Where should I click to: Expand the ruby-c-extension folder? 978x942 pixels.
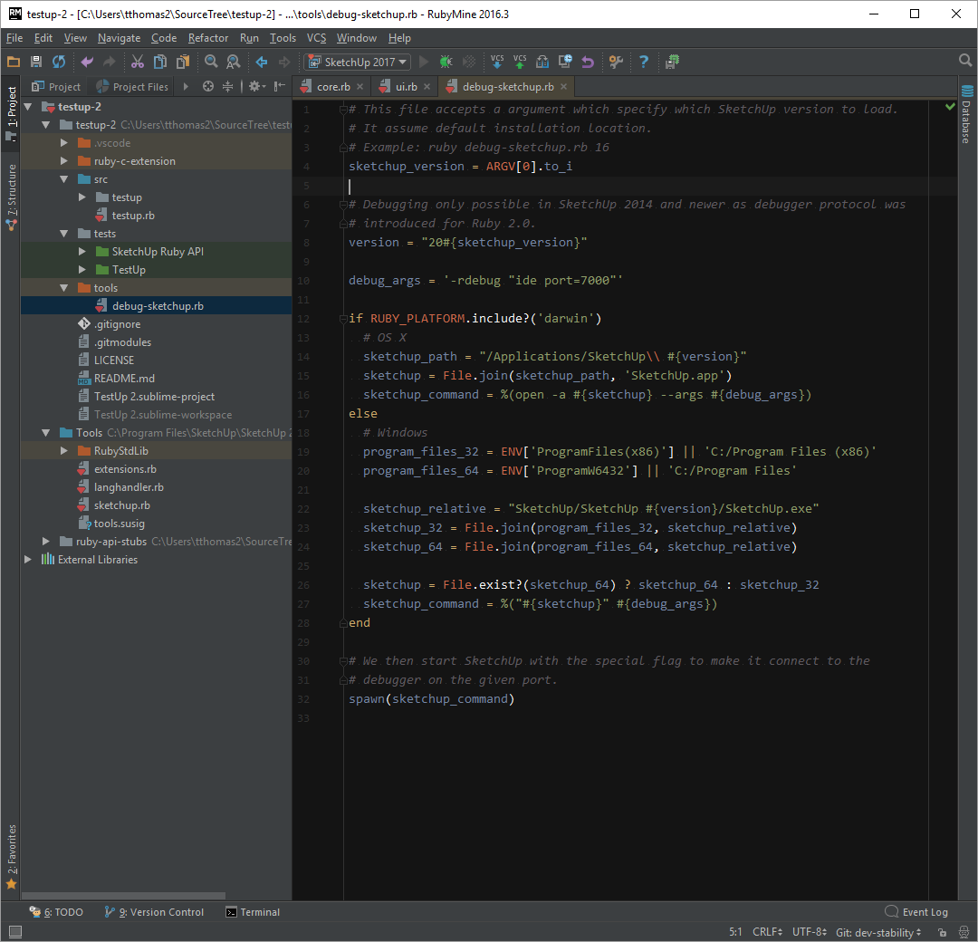coord(64,161)
